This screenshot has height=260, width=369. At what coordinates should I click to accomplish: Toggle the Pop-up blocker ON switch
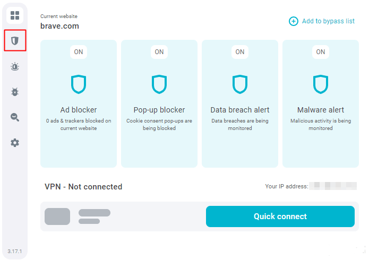click(x=159, y=52)
